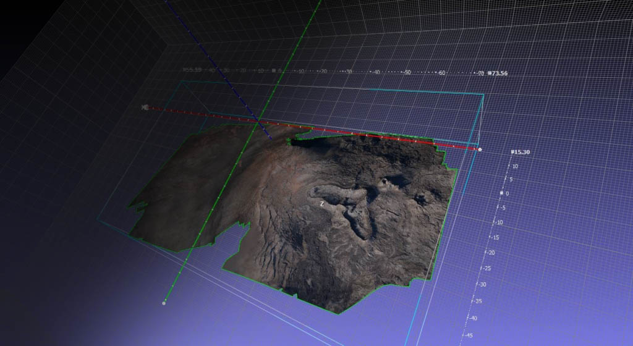This screenshot has width=633, height=346.
Task: Click the Z axis label on the terrain
Action: click(x=321, y=204)
